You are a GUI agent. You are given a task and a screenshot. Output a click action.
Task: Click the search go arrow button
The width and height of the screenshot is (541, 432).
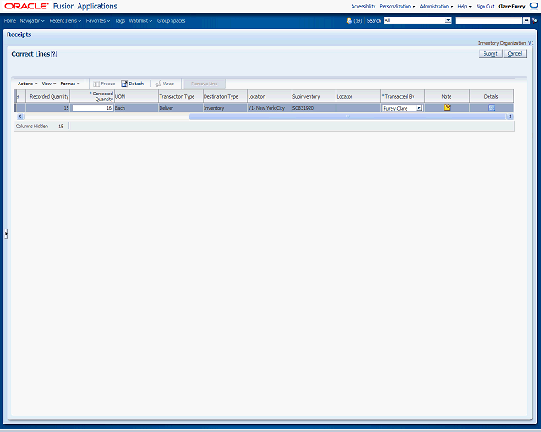526,20
